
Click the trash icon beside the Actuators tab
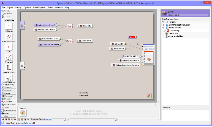click(x=25, y=120)
